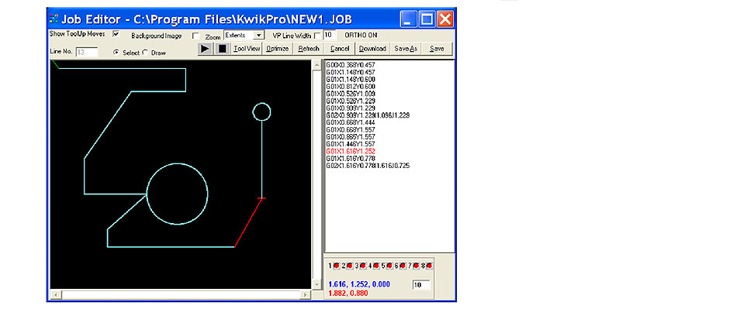The height and width of the screenshot is (309, 740).
Task: Click the Cancel button
Action: pos(340,49)
